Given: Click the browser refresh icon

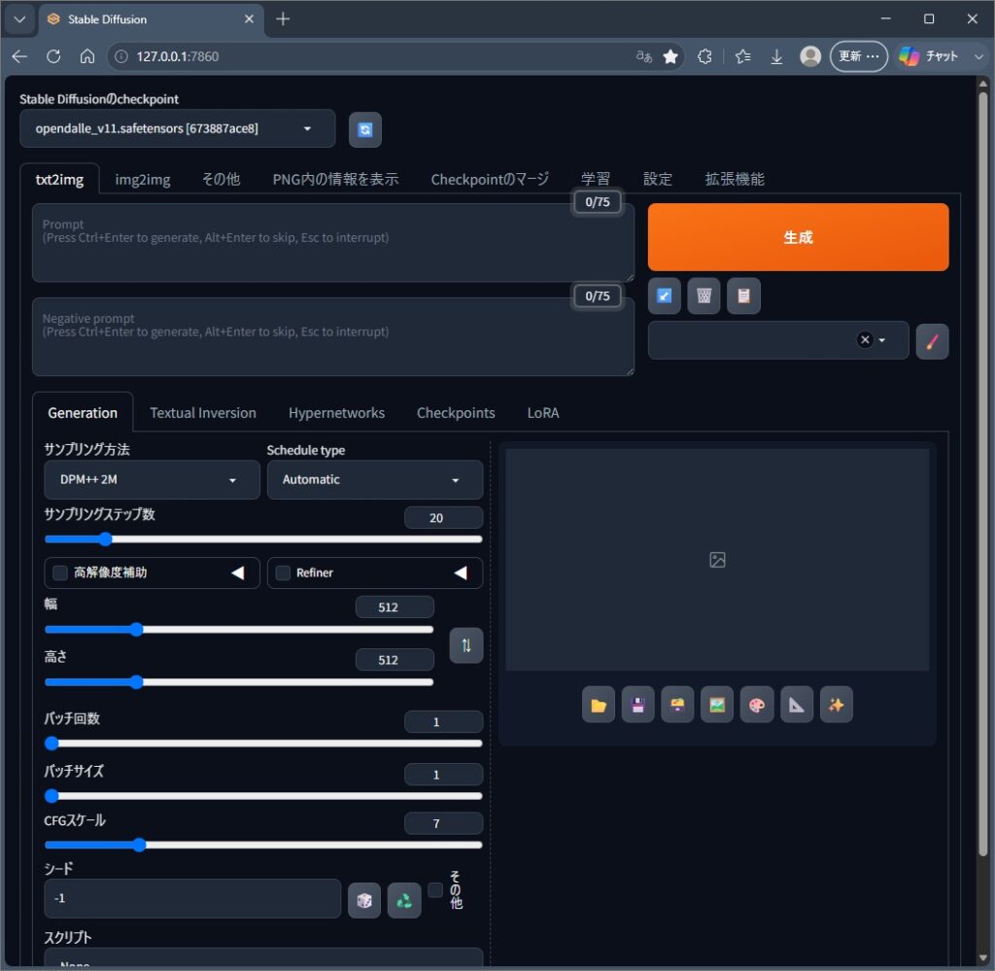Looking at the screenshot, I should (x=53, y=56).
